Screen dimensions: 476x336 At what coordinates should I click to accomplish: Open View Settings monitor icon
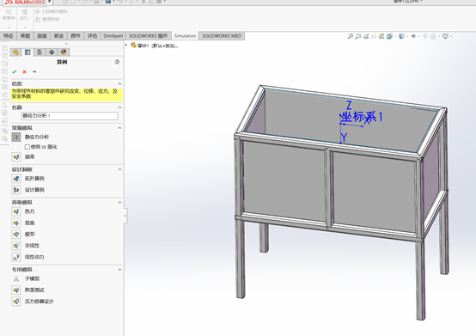pyautogui.click(x=445, y=36)
